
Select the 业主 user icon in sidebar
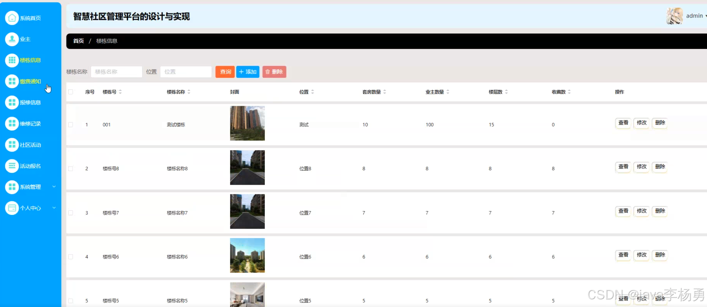click(x=12, y=39)
